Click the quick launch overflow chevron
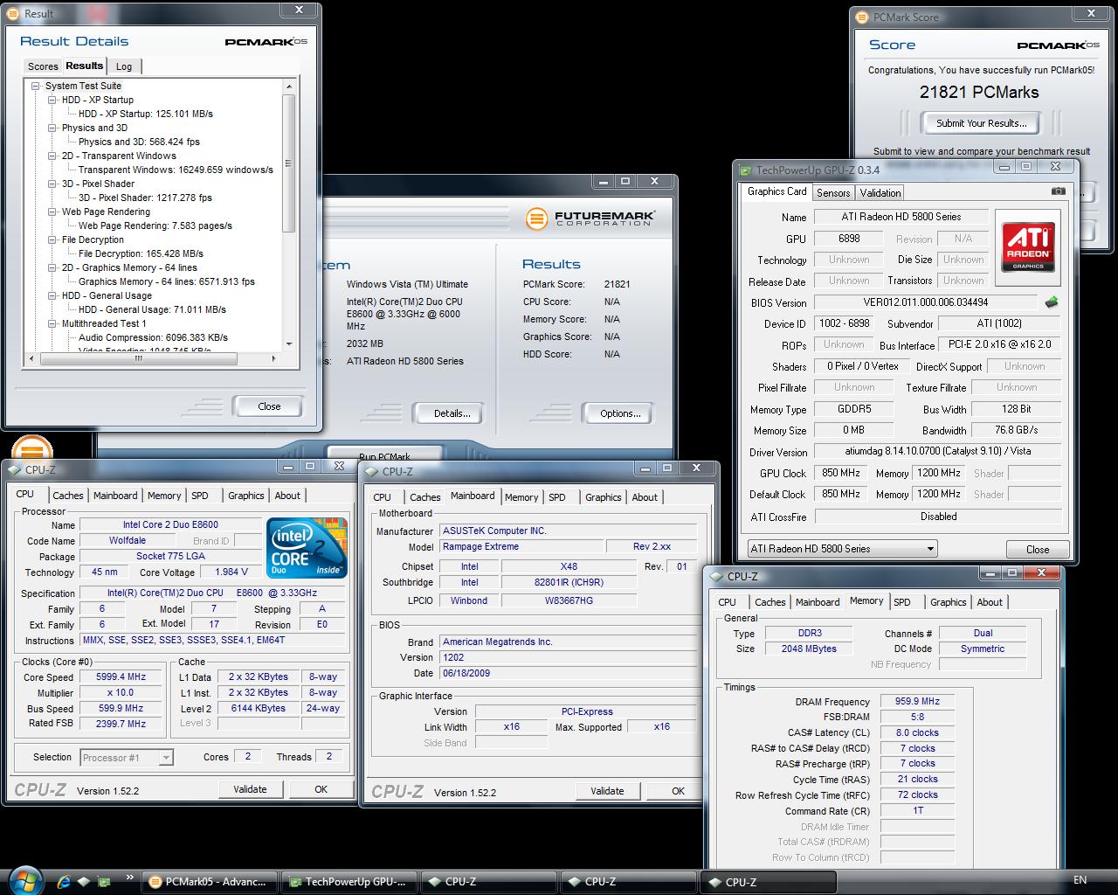This screenshot has height=895, width=1118. [129, 877]
